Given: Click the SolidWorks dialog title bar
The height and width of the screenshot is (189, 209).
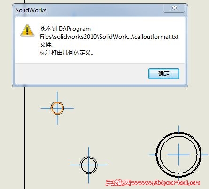Looking at the screenshot, I should click(x=88, y=10).
